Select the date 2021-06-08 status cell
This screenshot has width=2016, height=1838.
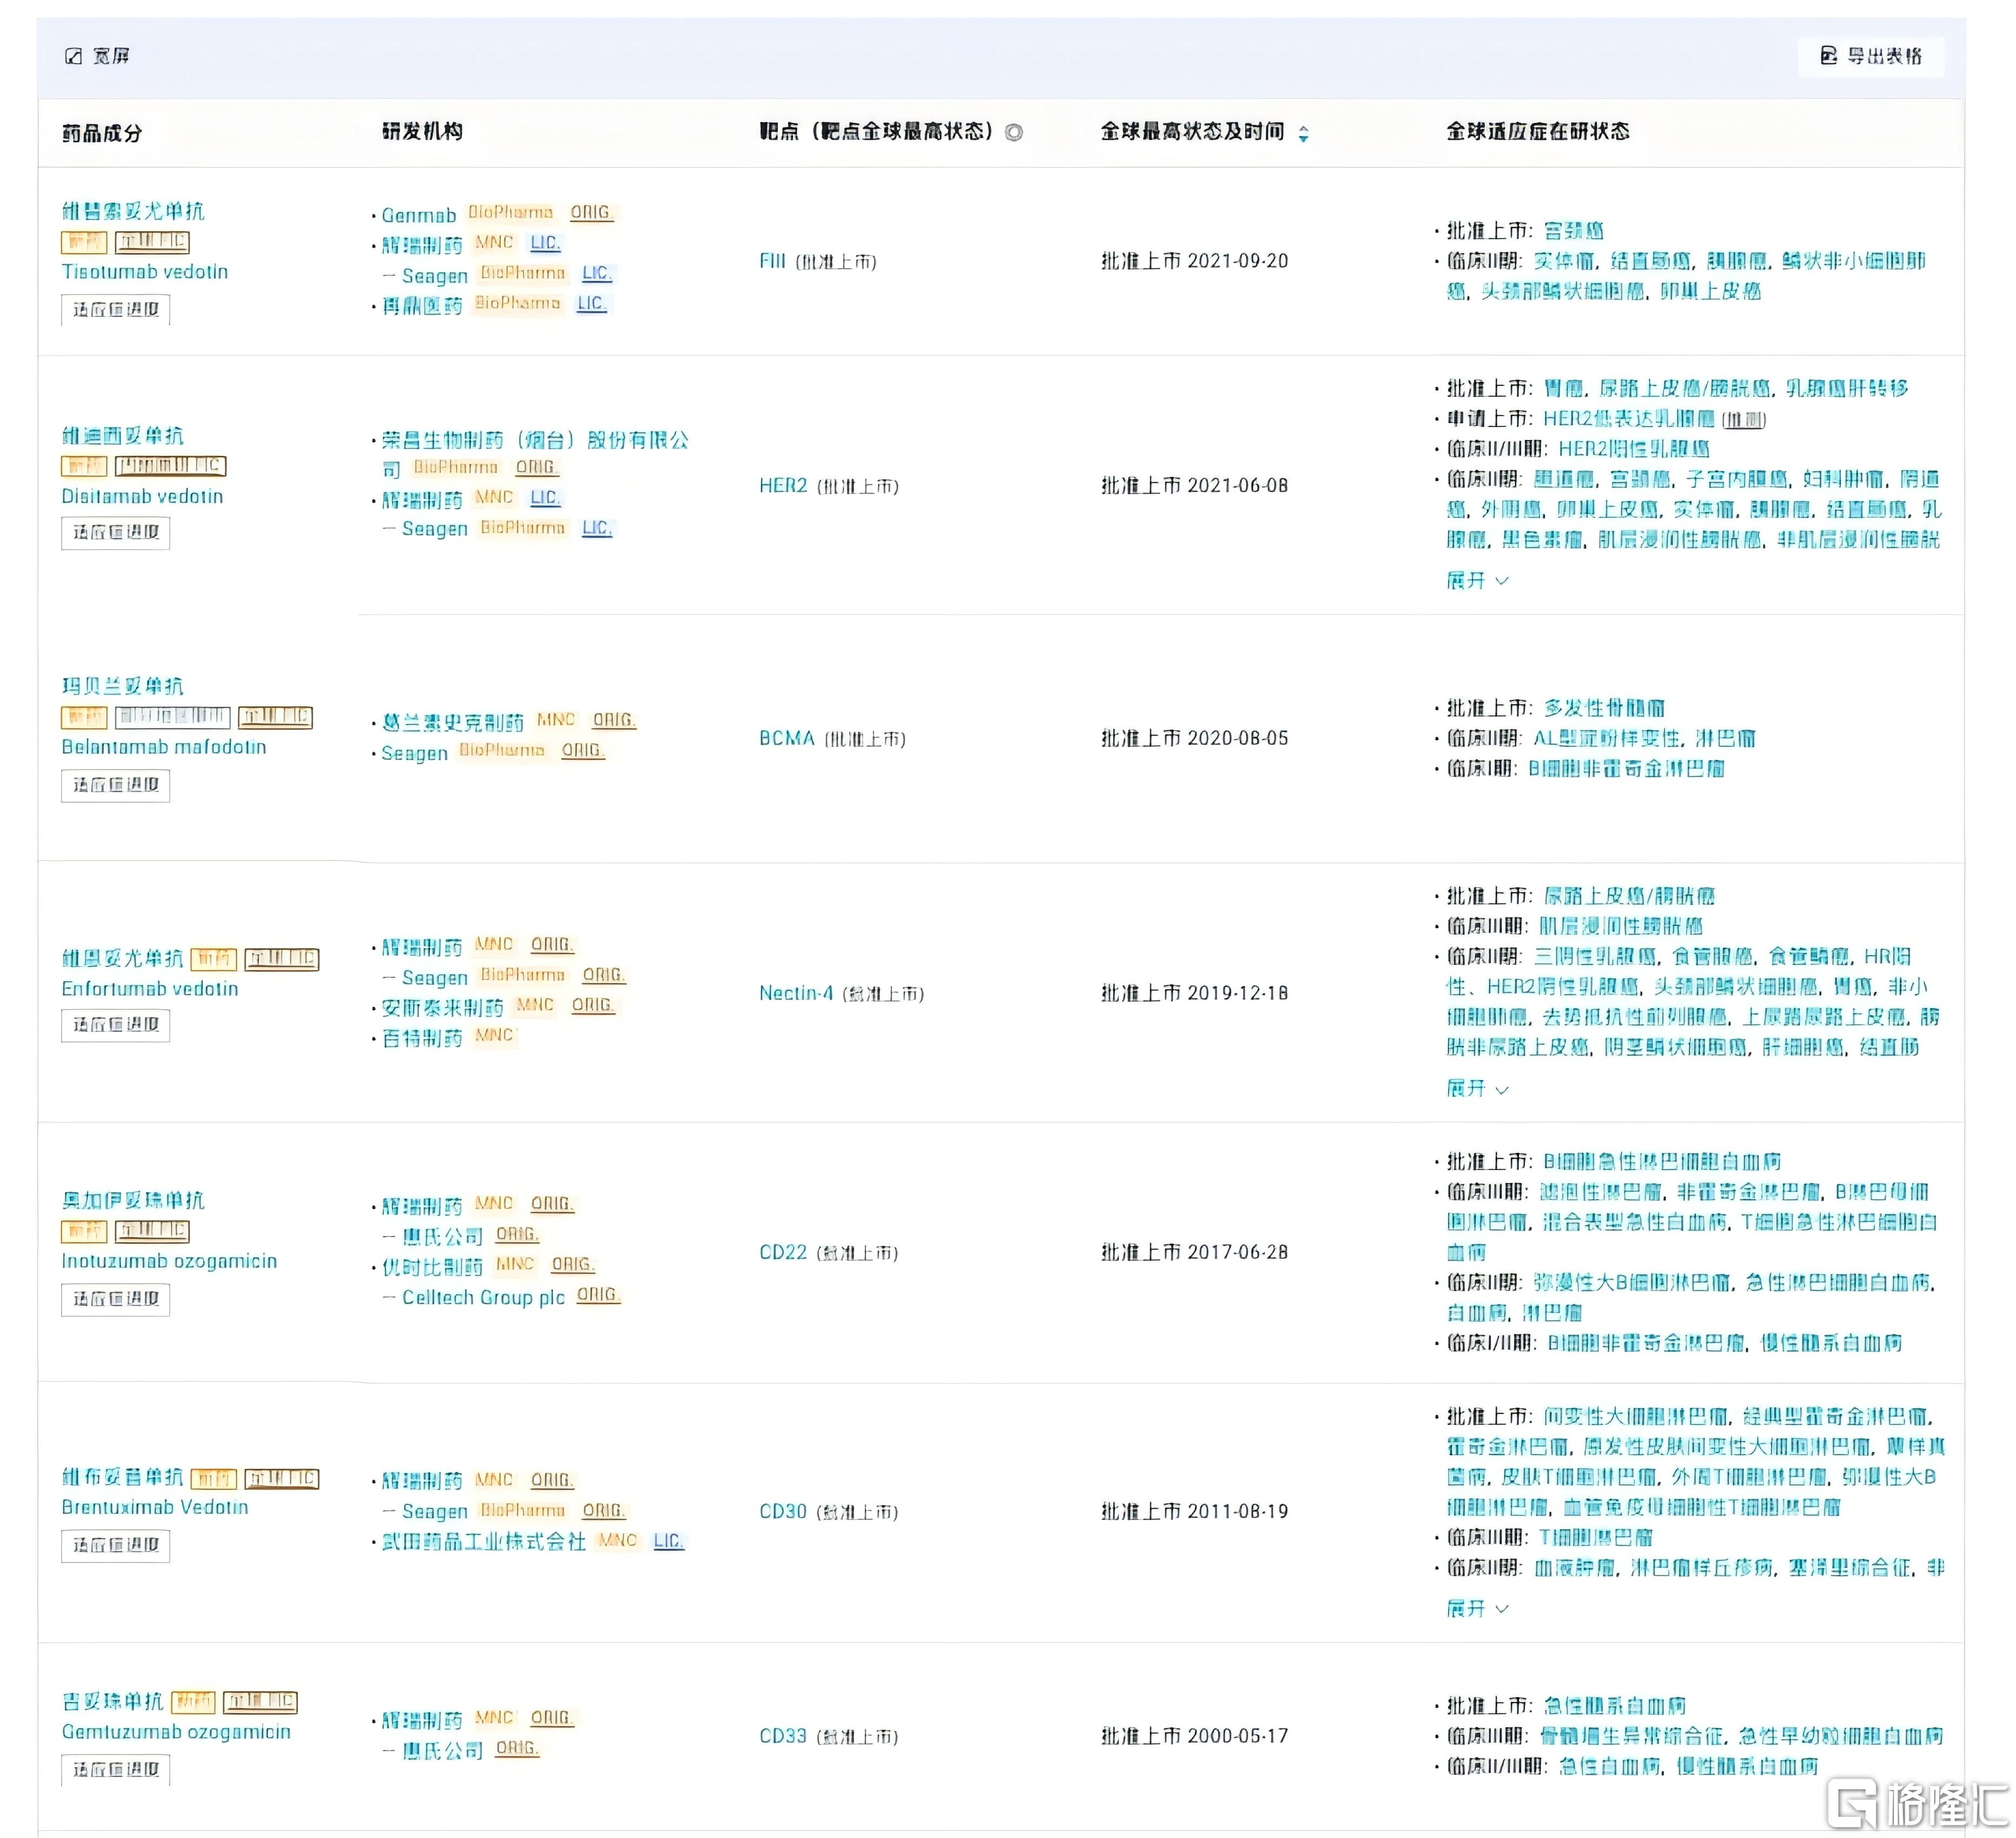click(x=1196, y=486)
